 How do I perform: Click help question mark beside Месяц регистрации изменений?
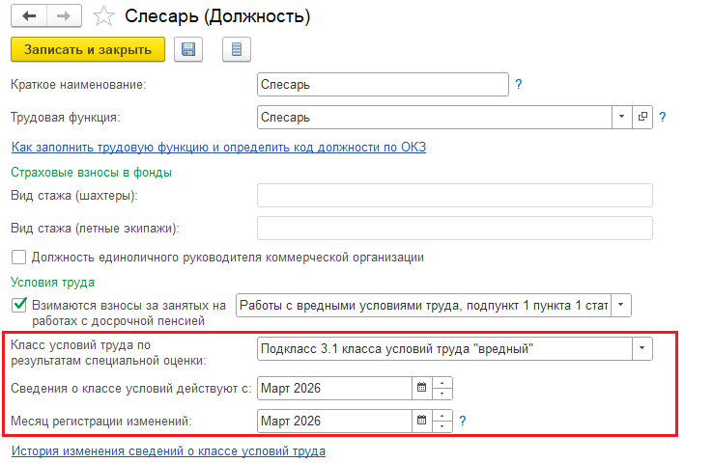[463, 422]
